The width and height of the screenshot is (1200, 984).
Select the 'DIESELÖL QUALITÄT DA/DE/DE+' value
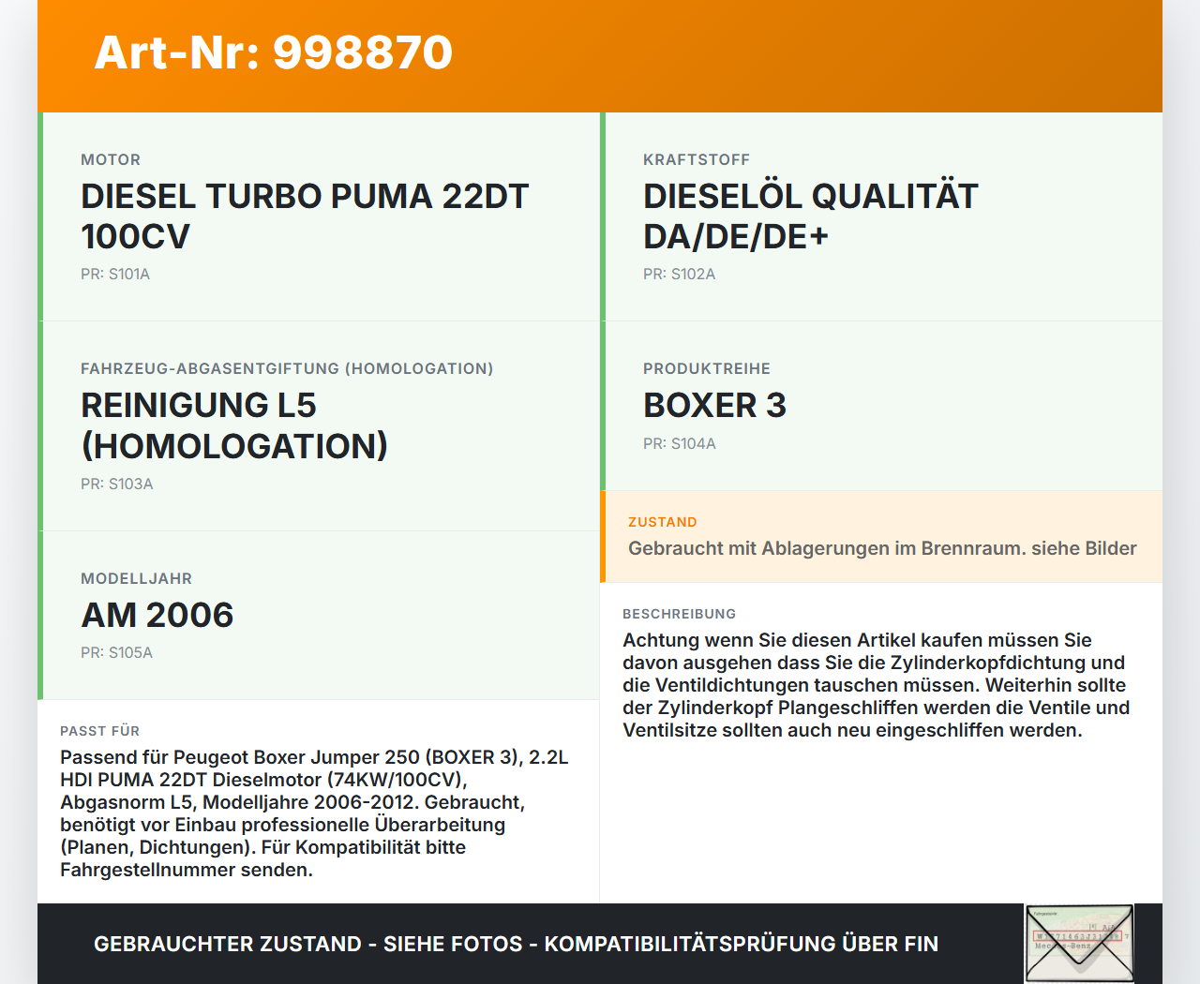point(811,216)
